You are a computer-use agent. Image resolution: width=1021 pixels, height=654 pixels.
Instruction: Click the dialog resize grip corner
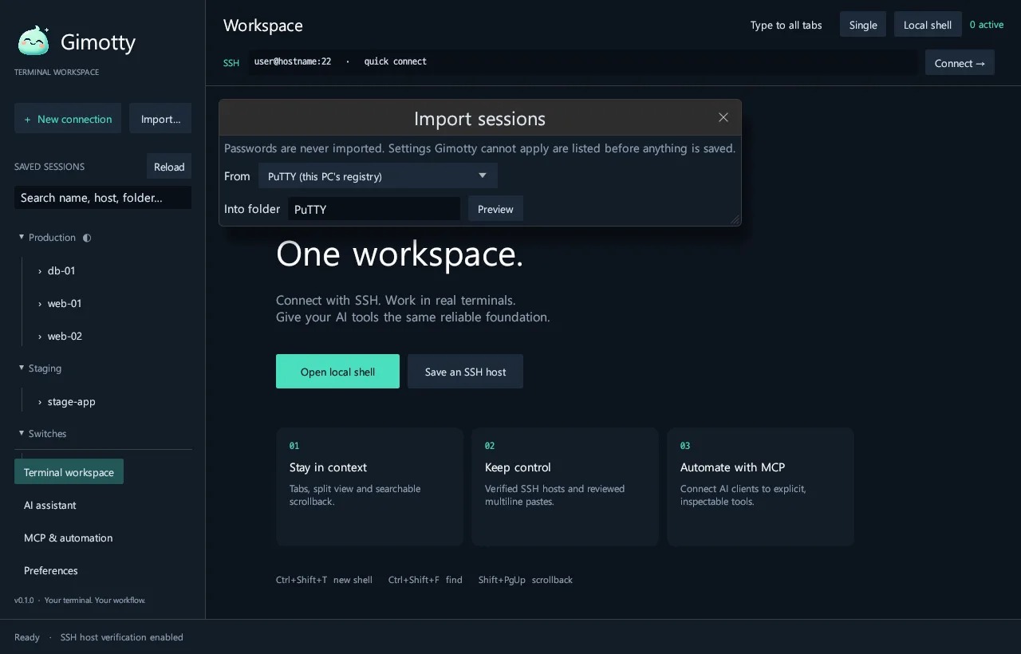point(735,219)
